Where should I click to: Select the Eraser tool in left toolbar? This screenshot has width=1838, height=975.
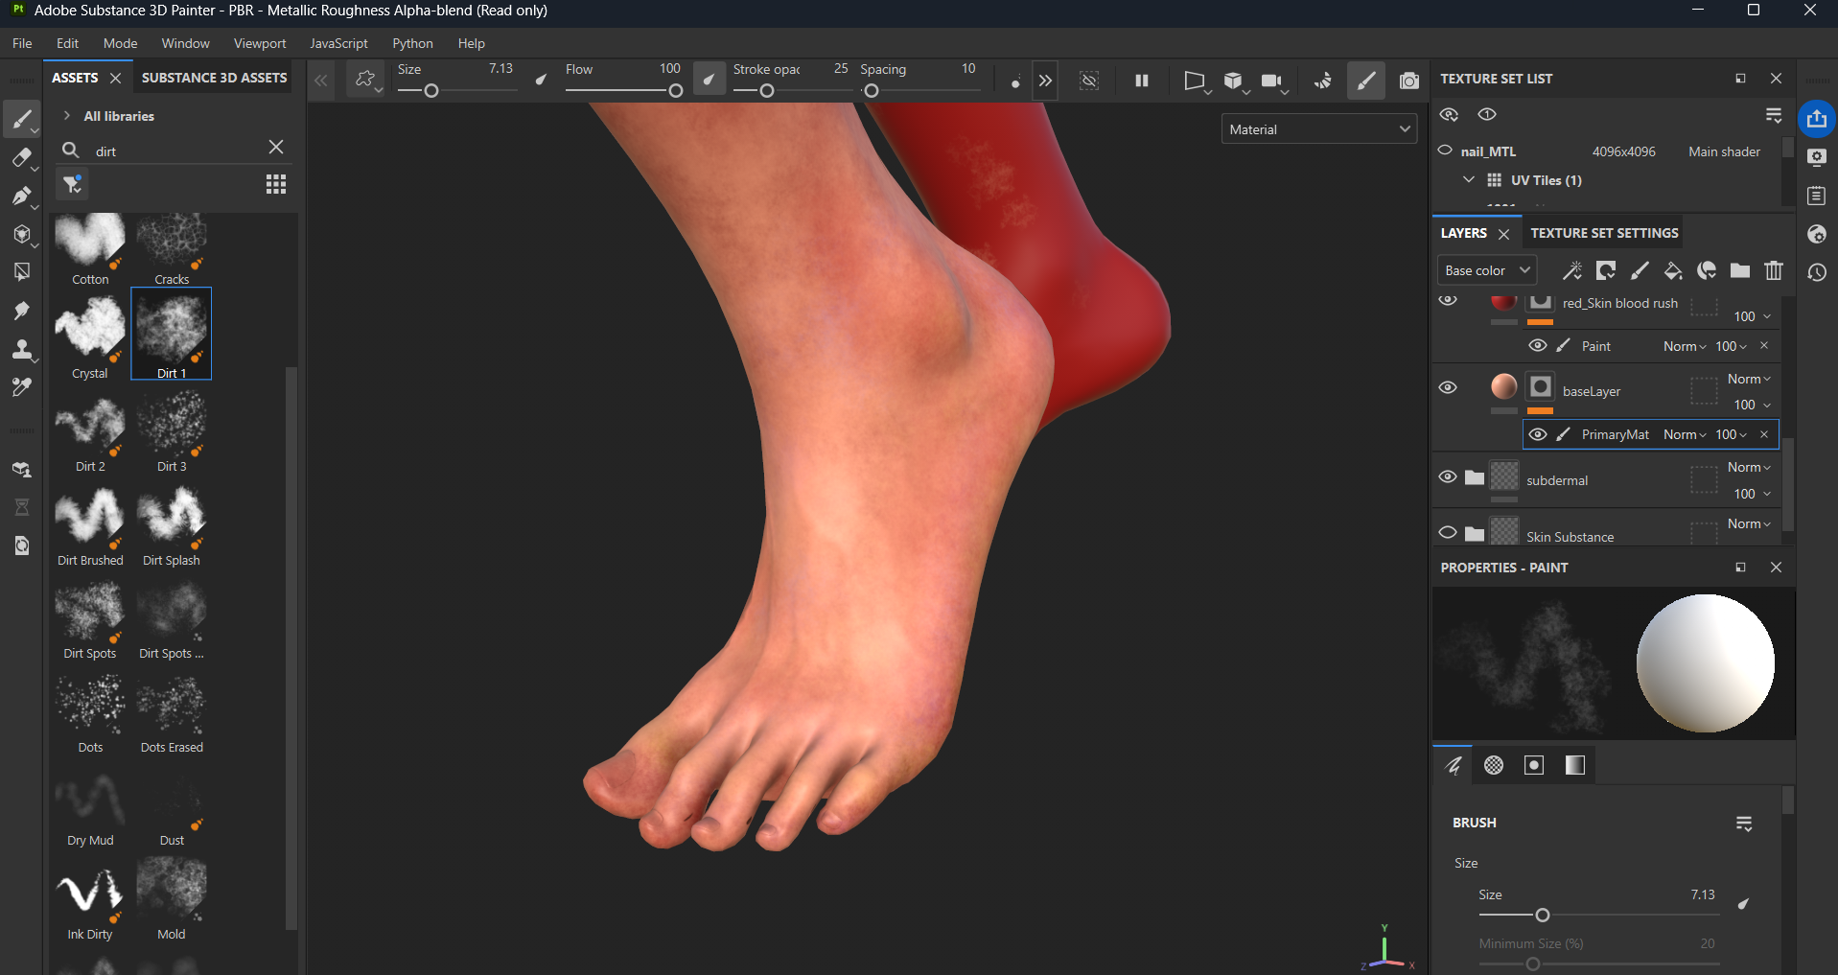[21, 158]
